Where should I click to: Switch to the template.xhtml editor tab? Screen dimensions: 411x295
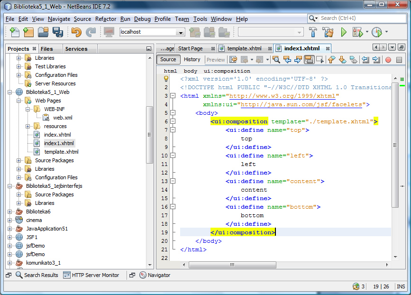point(244,48)
